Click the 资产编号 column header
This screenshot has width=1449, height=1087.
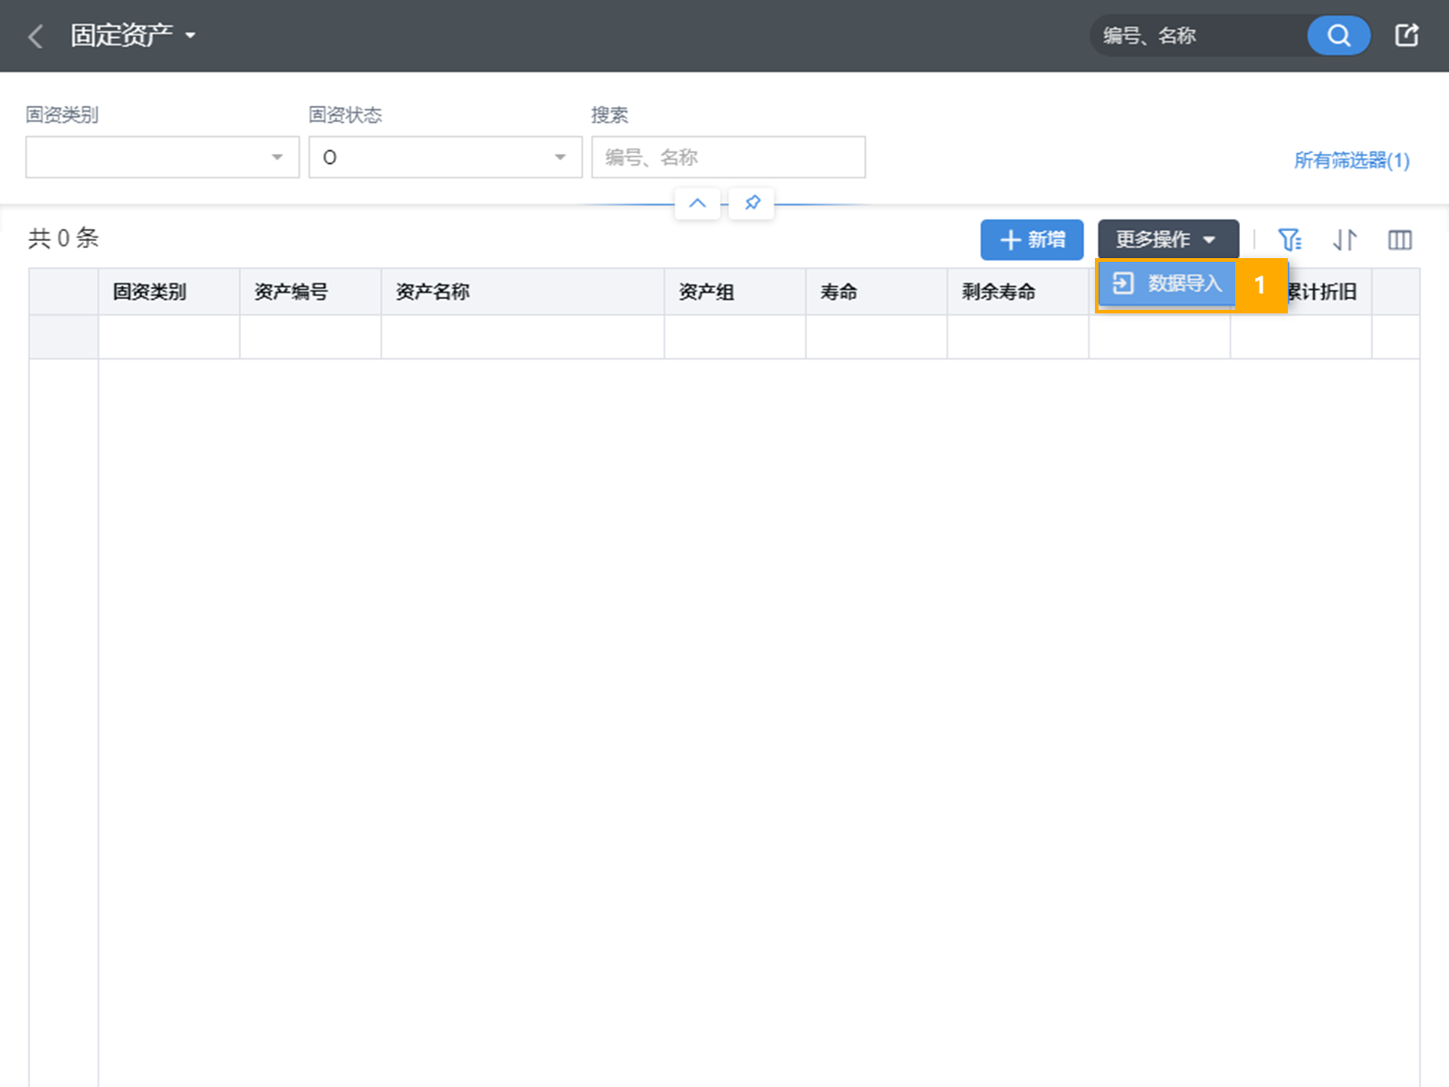coord(310,292)
